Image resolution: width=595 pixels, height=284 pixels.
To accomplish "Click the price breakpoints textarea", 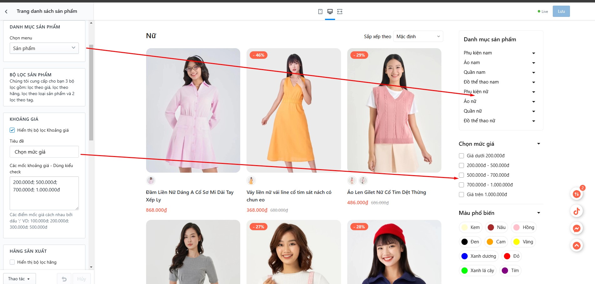I will [44, 193].
